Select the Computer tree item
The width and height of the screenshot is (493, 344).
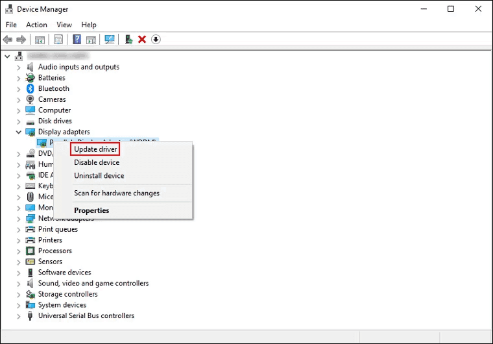pyautogui.click(x=54, y=110)
